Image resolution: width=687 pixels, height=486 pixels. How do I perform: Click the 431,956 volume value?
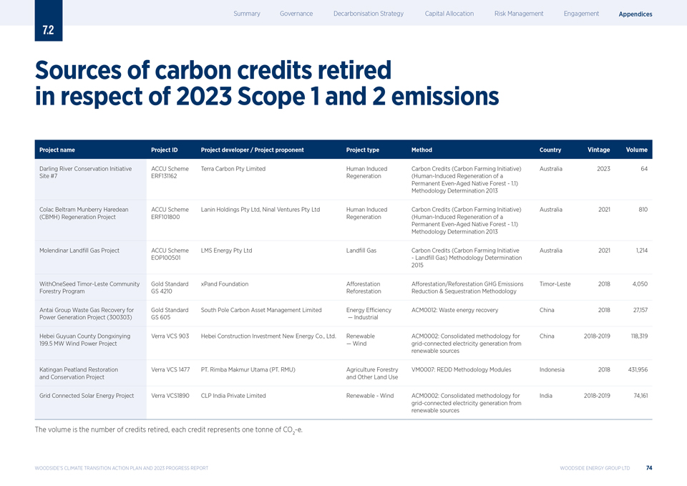(x=633, y=369)
